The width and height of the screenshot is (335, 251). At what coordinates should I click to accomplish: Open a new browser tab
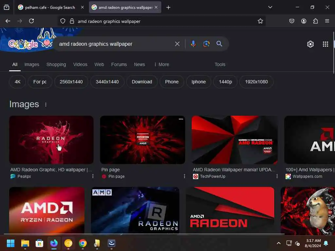(x=168, y=8)
